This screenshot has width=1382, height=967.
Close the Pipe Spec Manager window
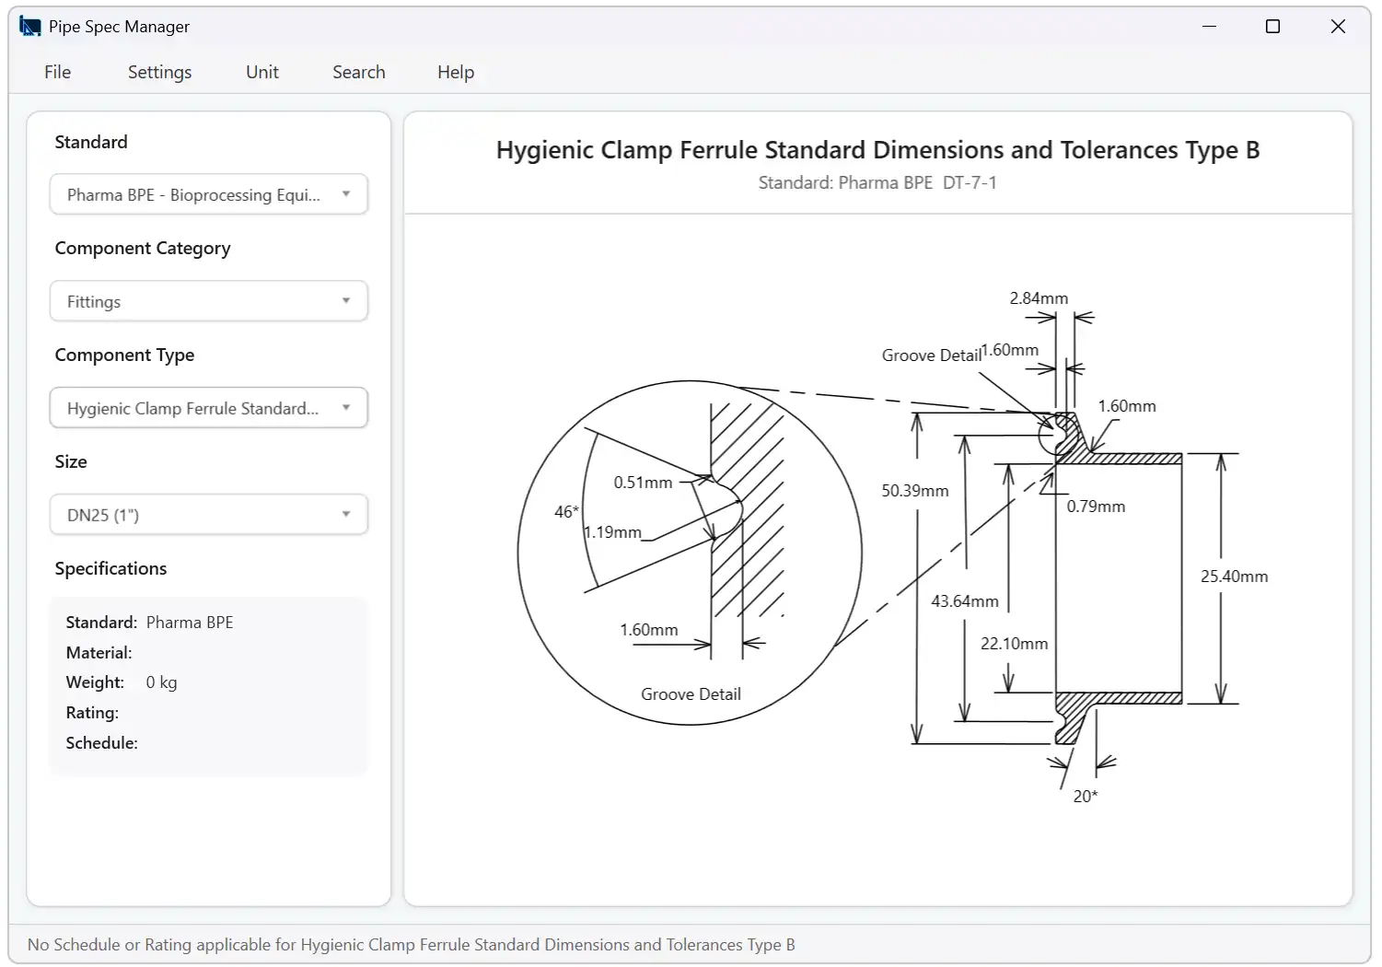pyautogui.click(x=1338, y=27)
